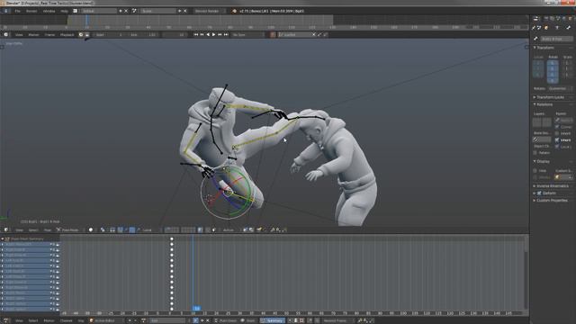Select the summary keyframe diamond
The width and height of the screenshot is (576, 324).
click(172, 238)
